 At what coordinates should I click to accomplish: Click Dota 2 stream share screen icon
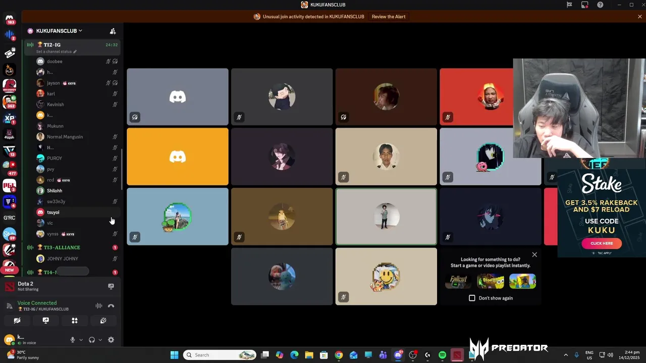point(111,286)
